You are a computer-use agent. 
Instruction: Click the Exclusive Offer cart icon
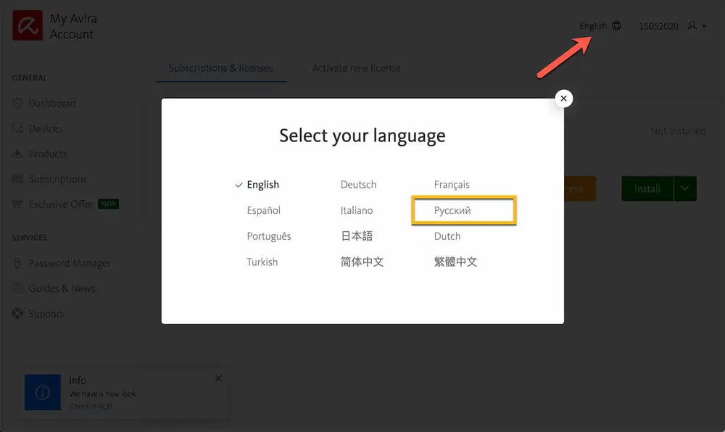[17, 204]
